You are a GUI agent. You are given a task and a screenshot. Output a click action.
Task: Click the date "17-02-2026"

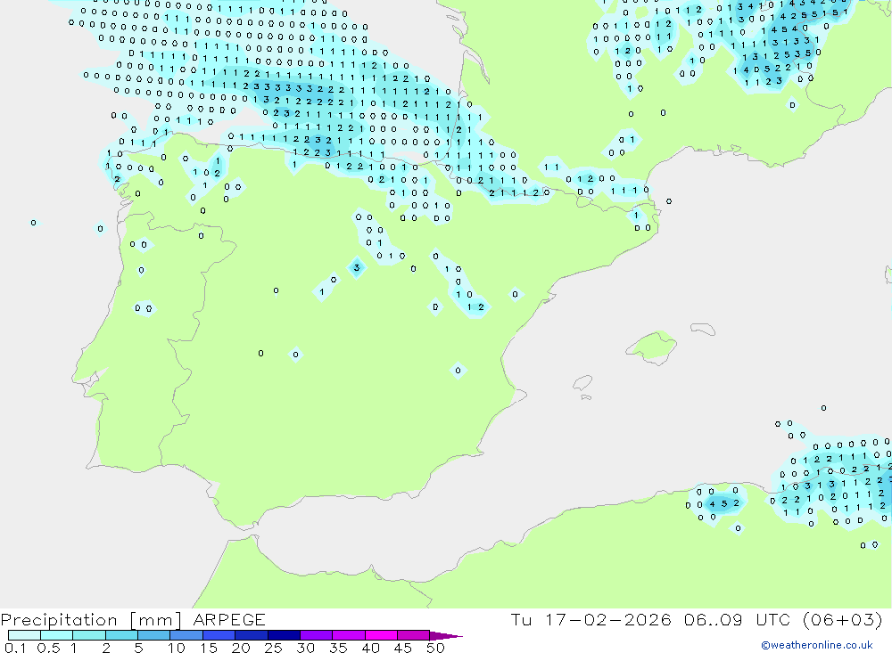pyautogui.click(x=607, y=619)
